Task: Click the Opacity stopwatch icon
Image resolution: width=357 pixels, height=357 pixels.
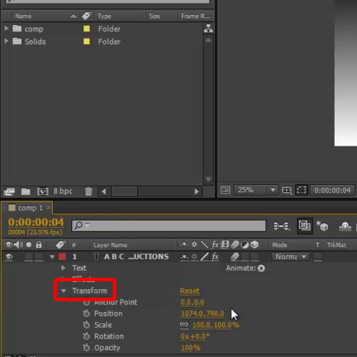Action: tap(86, 348)
